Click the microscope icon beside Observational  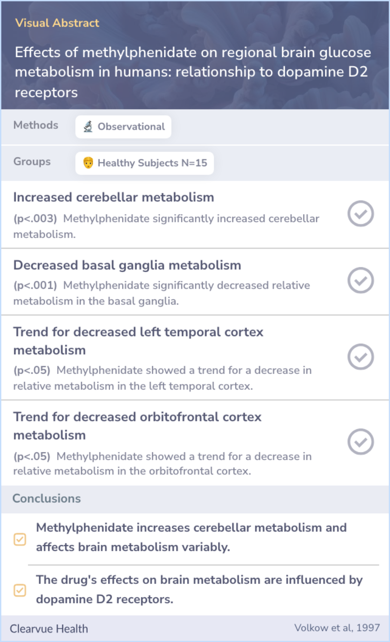tap(88, 127)
